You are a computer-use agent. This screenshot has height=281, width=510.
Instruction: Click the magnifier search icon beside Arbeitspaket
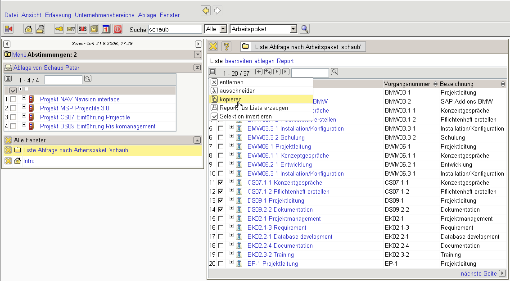[305, 29]
